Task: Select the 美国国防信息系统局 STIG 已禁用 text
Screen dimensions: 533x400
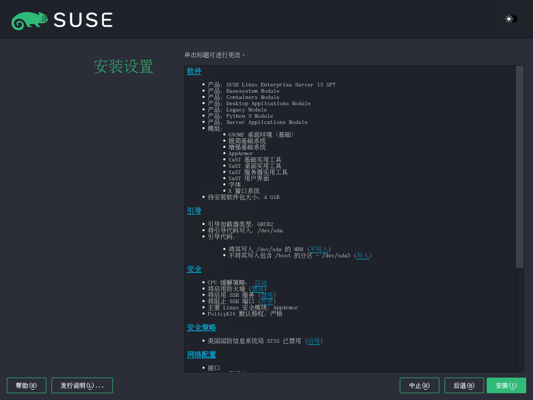Action: 254,341
